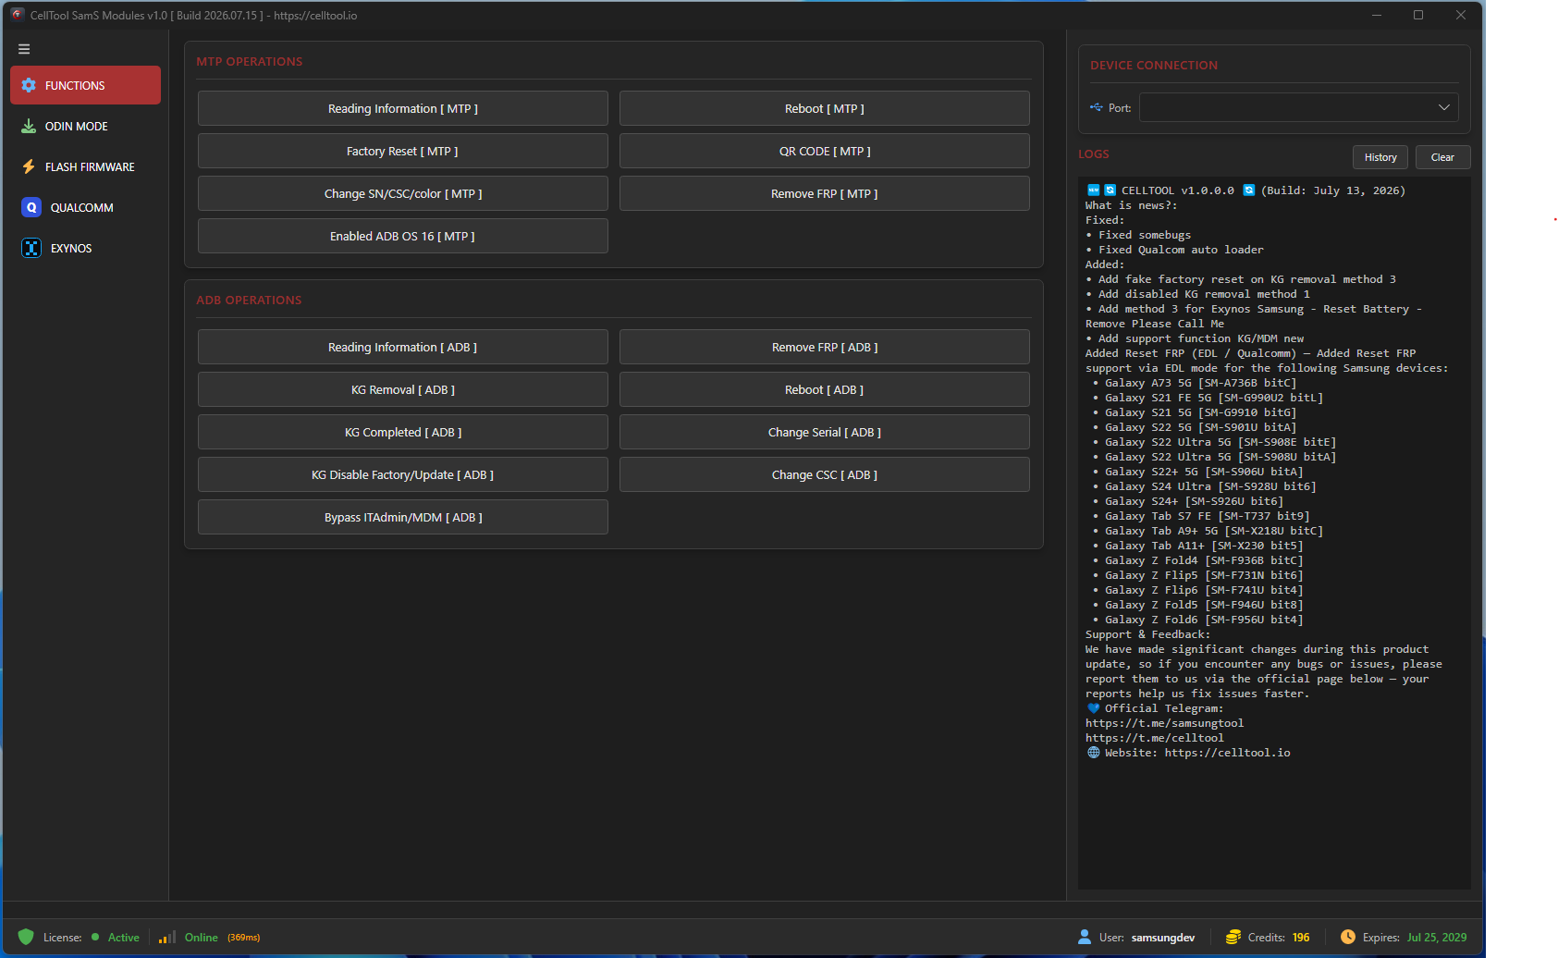Click Change CSC [ ADB ] button
The image size is (1558, 958).
[x=825, y=474]
